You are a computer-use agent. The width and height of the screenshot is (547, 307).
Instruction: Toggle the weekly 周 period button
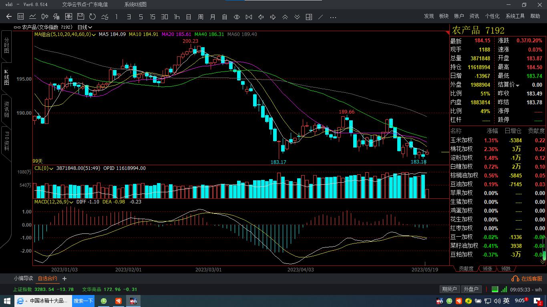(x=201, y=17)
